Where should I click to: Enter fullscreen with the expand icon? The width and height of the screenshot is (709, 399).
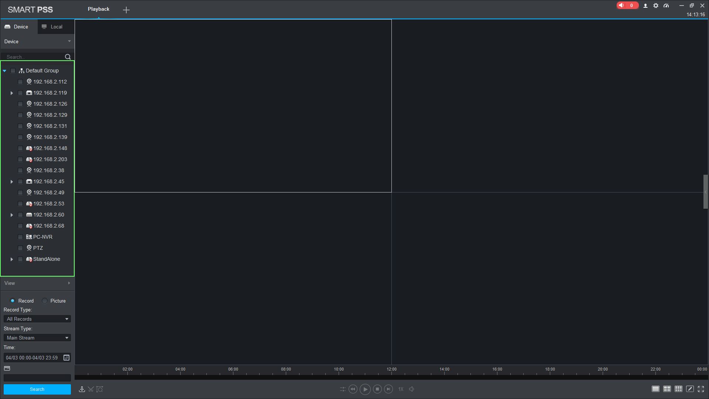pyautogui.click(x=701, y=389)
